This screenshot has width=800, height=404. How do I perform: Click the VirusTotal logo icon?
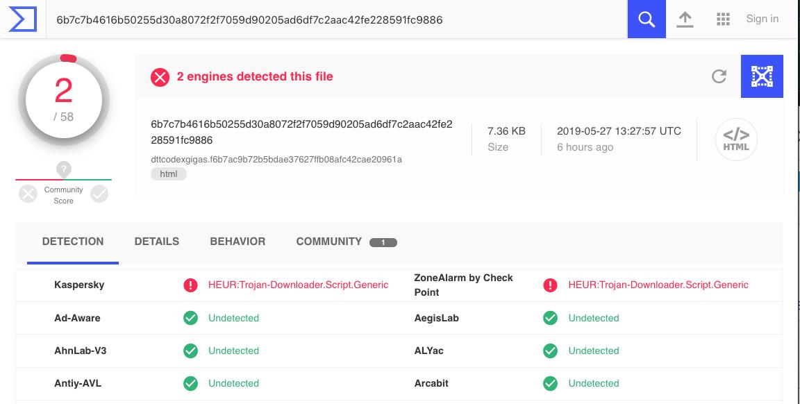click(23, 19)
